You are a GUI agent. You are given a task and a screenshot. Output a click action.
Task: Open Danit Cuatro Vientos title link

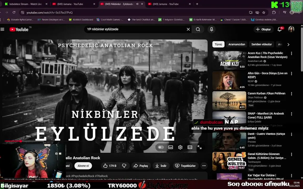266,136
